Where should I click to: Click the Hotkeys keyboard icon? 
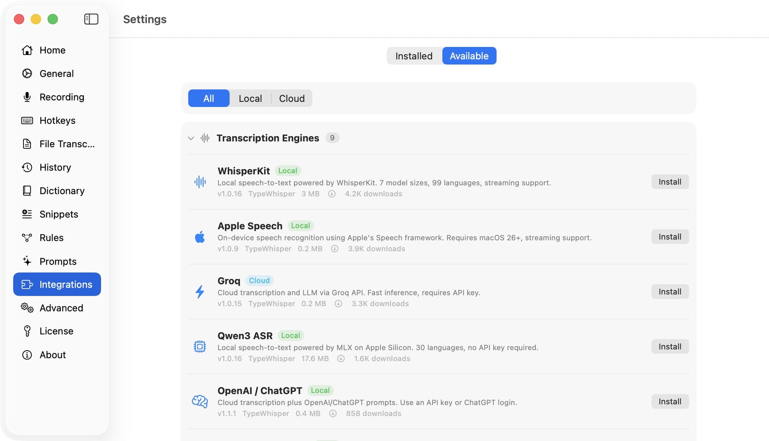(x=27, y=120)
